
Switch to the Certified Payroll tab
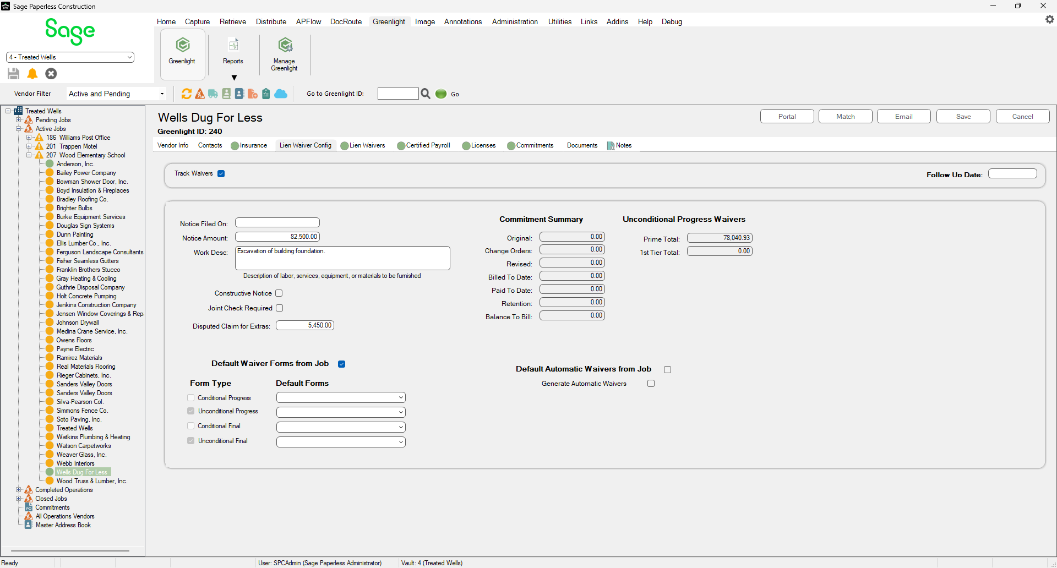tap(423, 145)
